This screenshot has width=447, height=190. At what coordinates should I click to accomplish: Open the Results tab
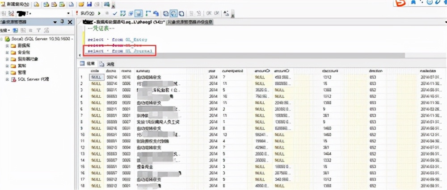pos(88,64)
